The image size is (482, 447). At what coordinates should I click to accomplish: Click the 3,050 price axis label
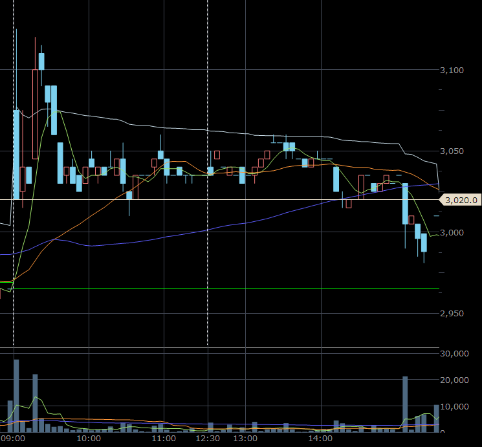(x=452, y=151)
